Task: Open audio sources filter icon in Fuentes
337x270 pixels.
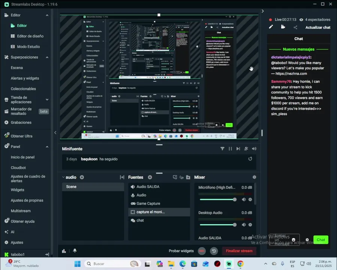Action: (x=182, y=177)
